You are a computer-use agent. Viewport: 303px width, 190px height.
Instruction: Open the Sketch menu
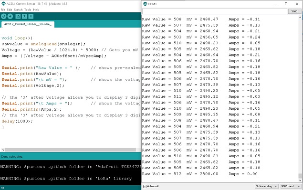[x=18, y=9]
